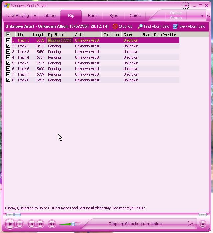The image size is (213, 233).
Task: Click the Find Album Info magnifier icon
Action: click(140, 26)
